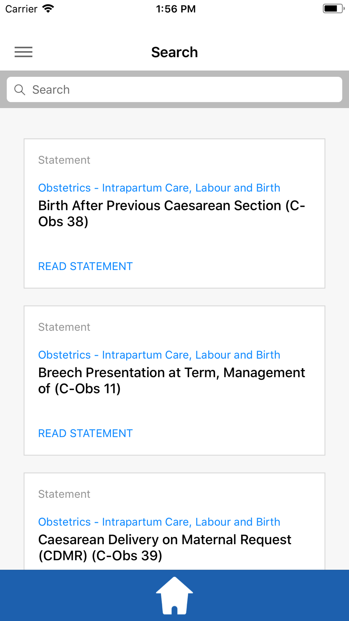Tap the magnifier icon in search bar

(x=20, y=90)
